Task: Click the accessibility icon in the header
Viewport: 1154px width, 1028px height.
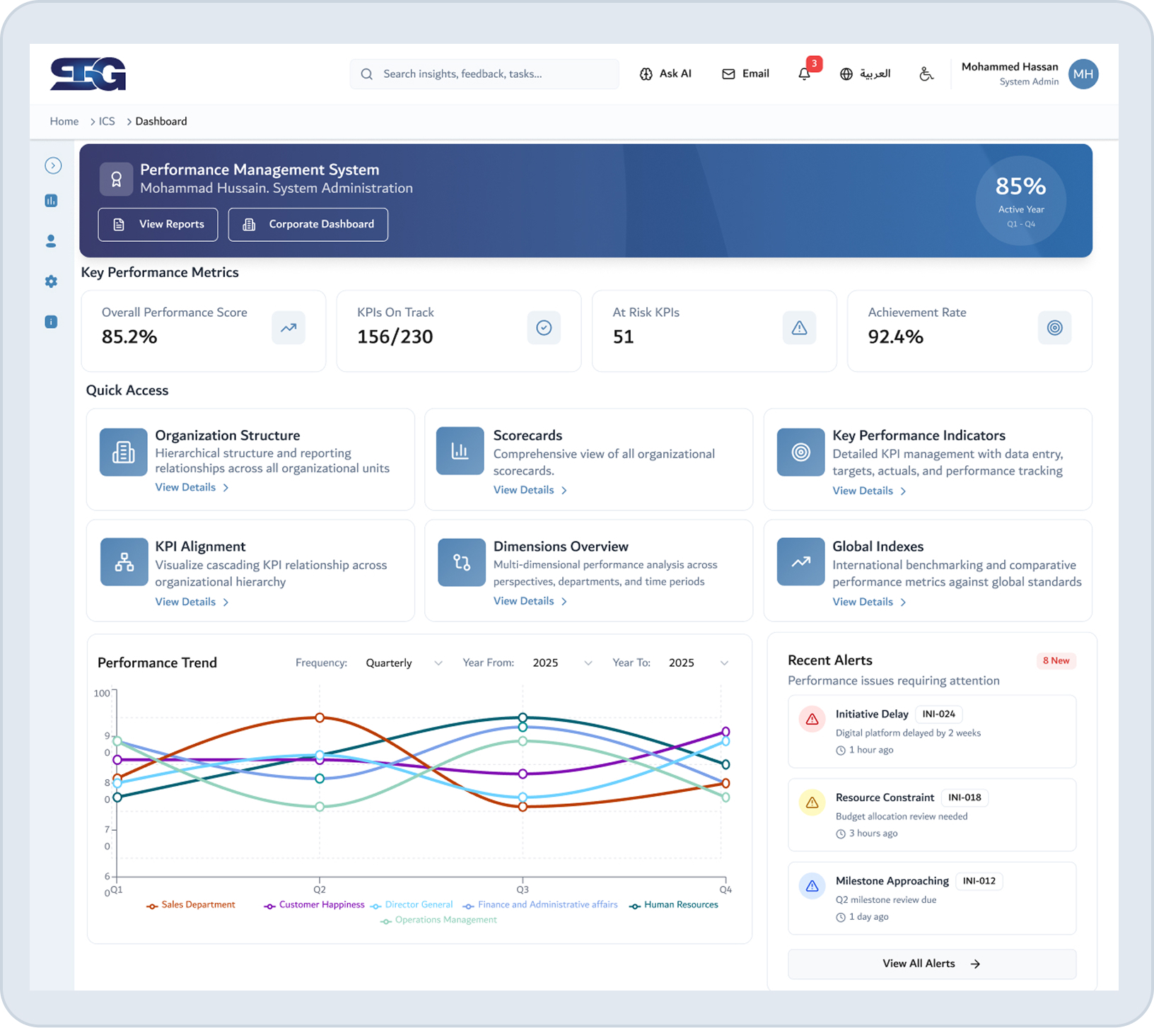Action: [926, 74]
